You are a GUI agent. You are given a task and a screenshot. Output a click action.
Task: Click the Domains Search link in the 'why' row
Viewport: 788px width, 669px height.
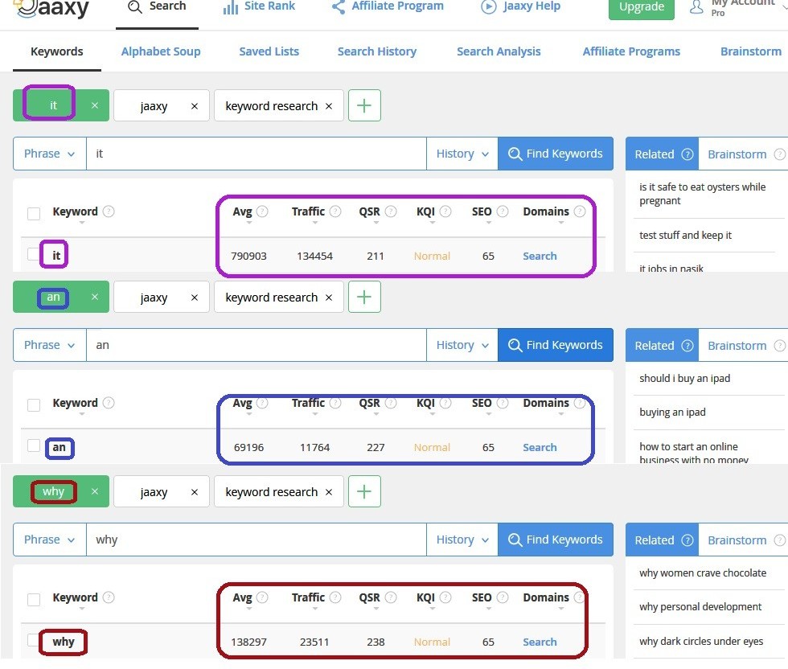(540, 642)
